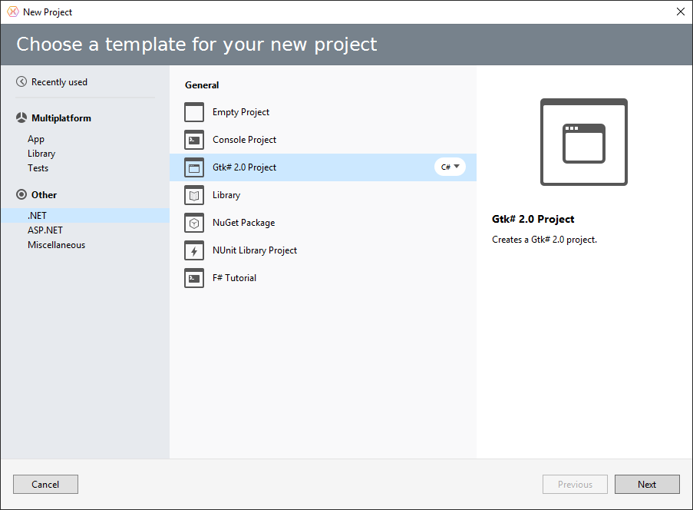Select the .NET category

pos(85,215)
